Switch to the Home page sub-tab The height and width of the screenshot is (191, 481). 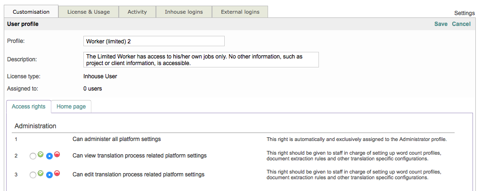pos(71,107)
